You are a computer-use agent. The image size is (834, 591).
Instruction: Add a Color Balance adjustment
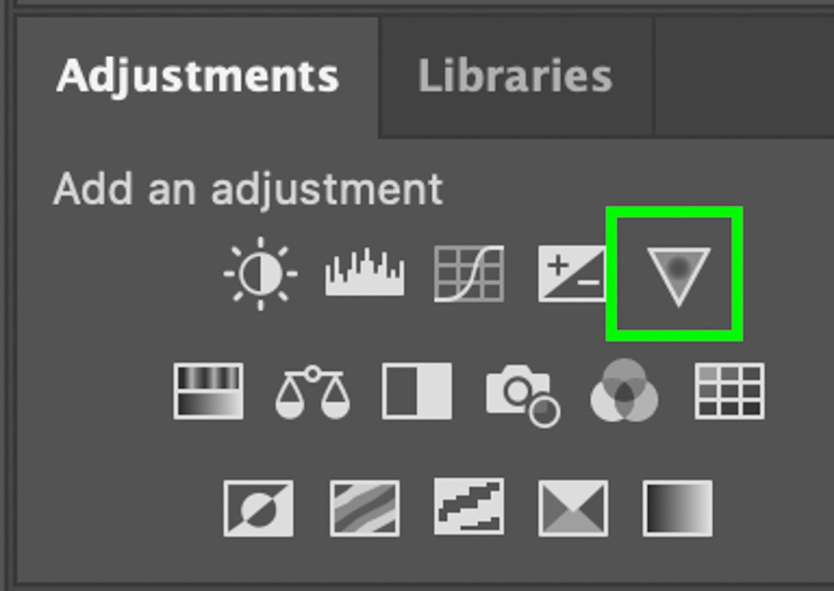[x=313, y=391]
